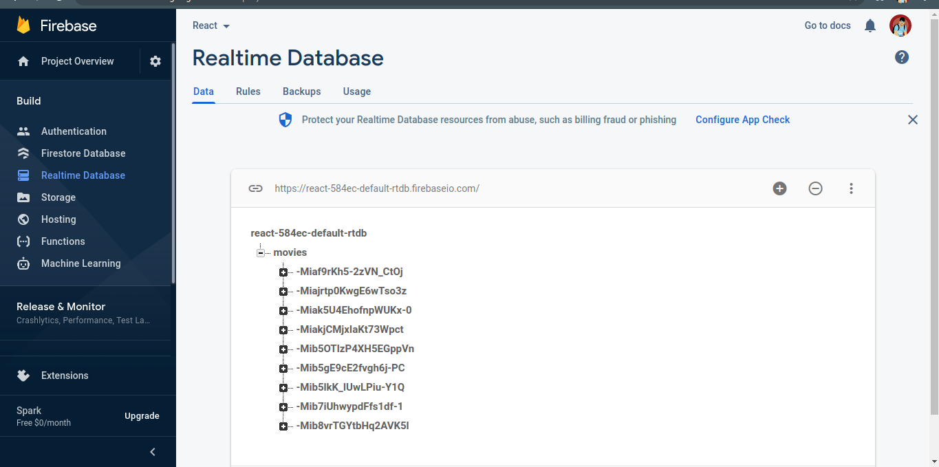Click the Upgrade button for the Spark plan
The image size is (939, 467).
click(x=142, y=415)
